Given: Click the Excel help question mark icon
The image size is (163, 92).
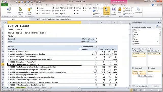Looking at the screenshot, I should pos(153,5).
